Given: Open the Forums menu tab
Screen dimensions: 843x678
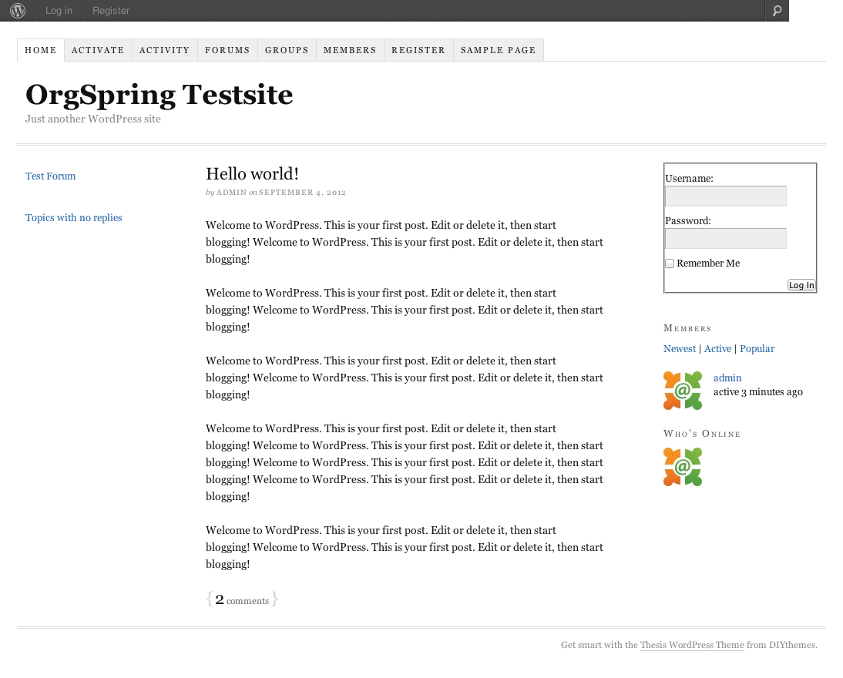Looking at the screenshot, I should pos(227,50).
